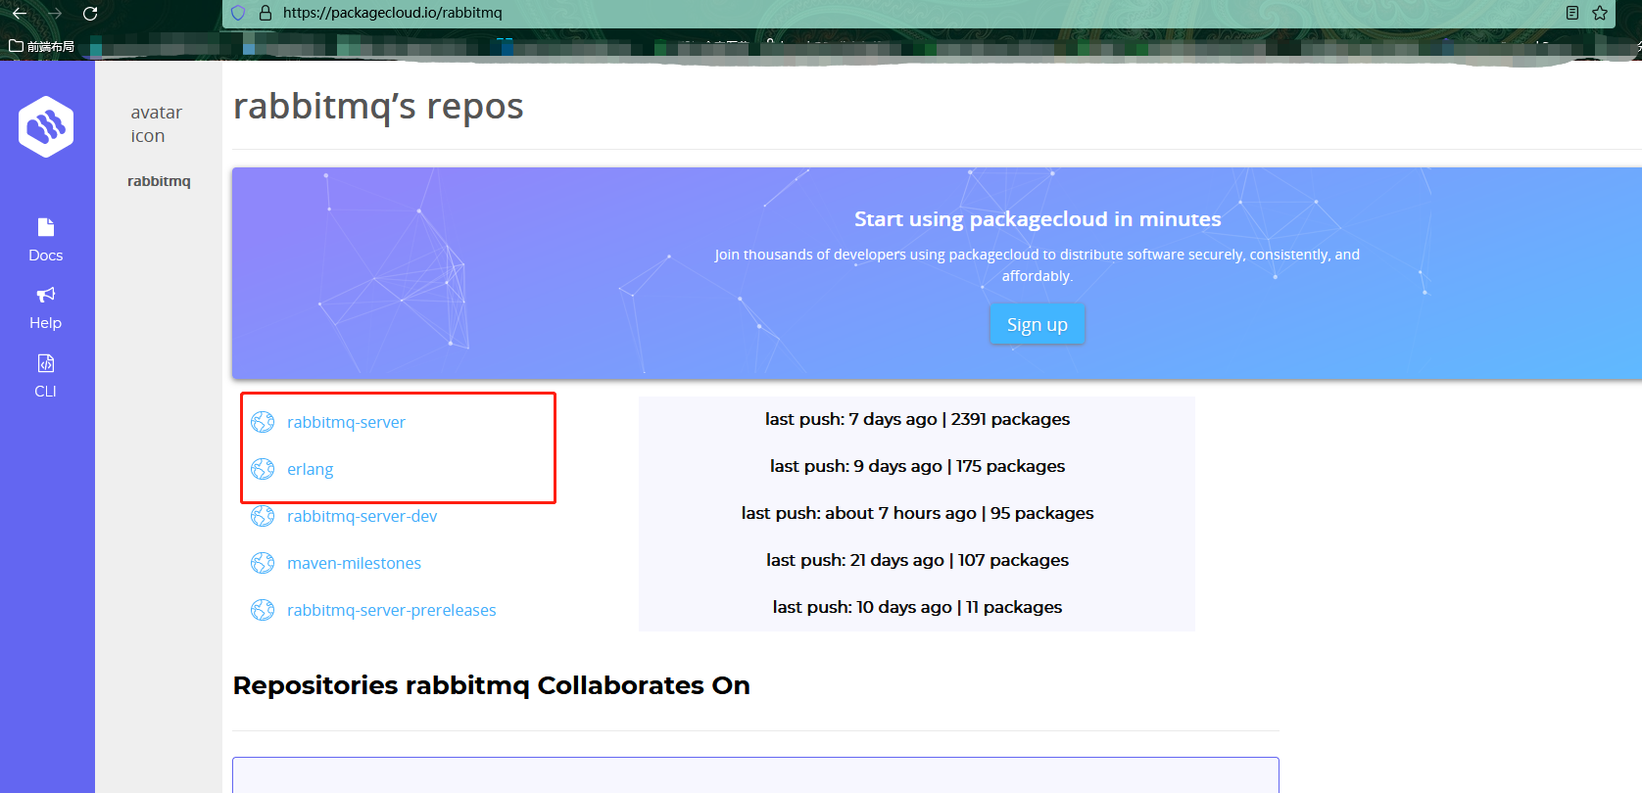Click the shield icon in address bar
The image size is (1642, 793).
coord(238,13)
